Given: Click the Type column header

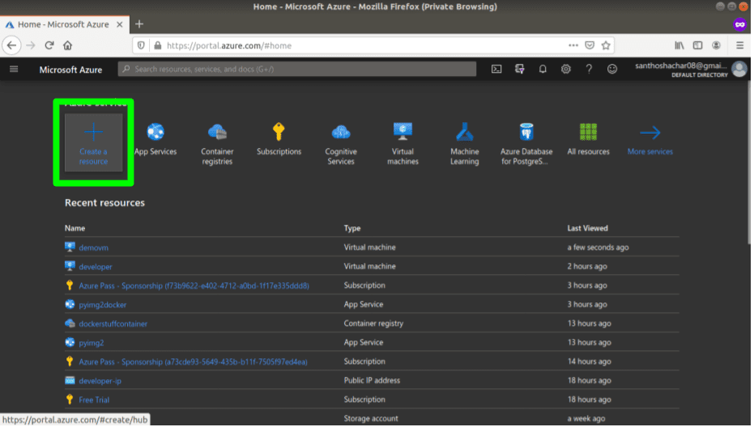Looking at the screenshot, I should coord(353,229).
